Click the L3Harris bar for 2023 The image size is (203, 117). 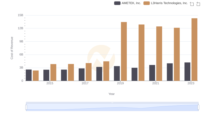(194, 49)
